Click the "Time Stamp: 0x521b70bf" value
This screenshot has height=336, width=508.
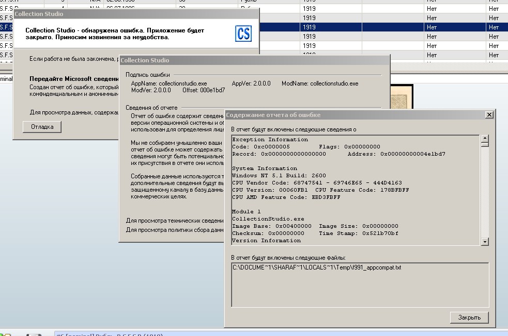pos(358,233)
